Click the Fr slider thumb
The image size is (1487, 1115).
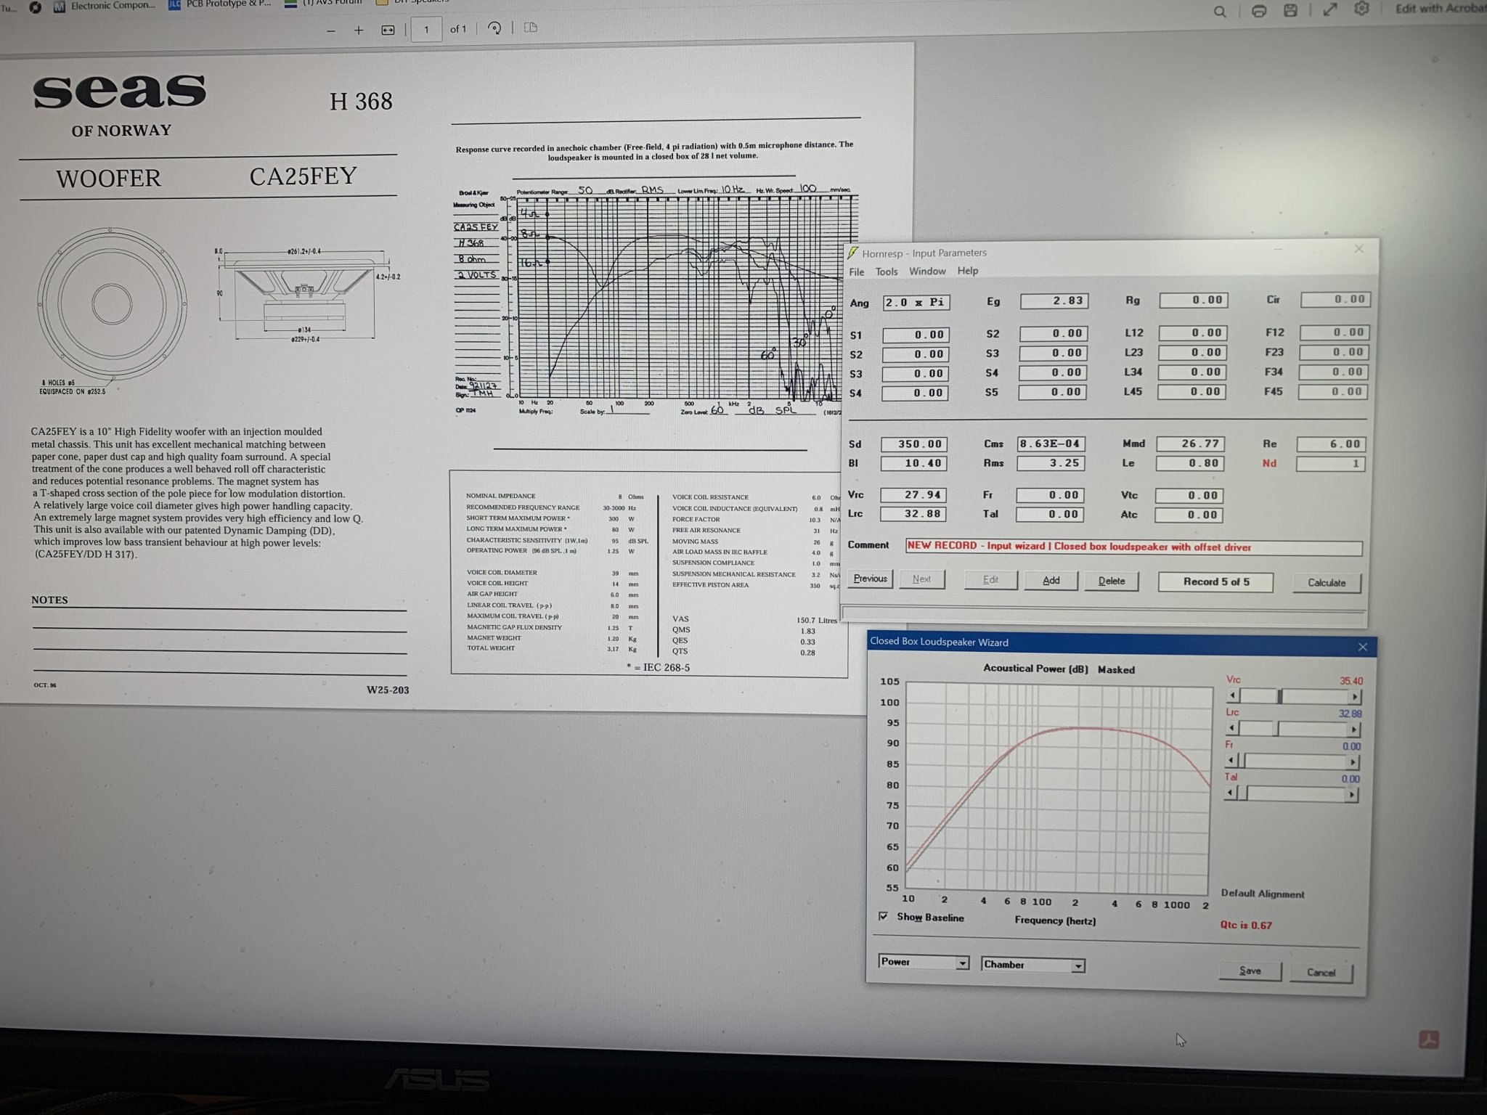point(1242,761)
